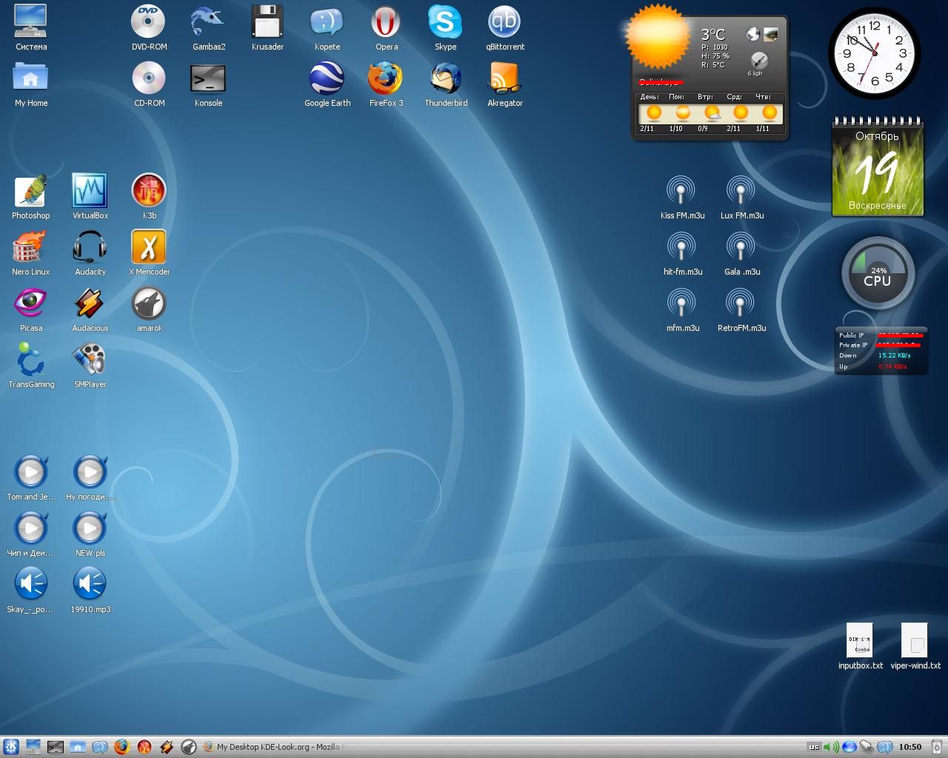Open the KDE K menu button
The image size is (948, 758).
pos(10,747)
